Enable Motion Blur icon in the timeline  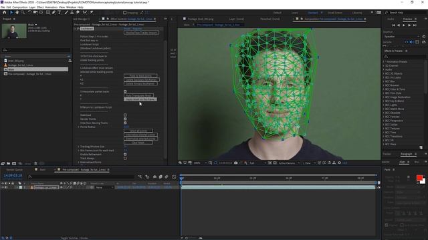coord(167,177)
